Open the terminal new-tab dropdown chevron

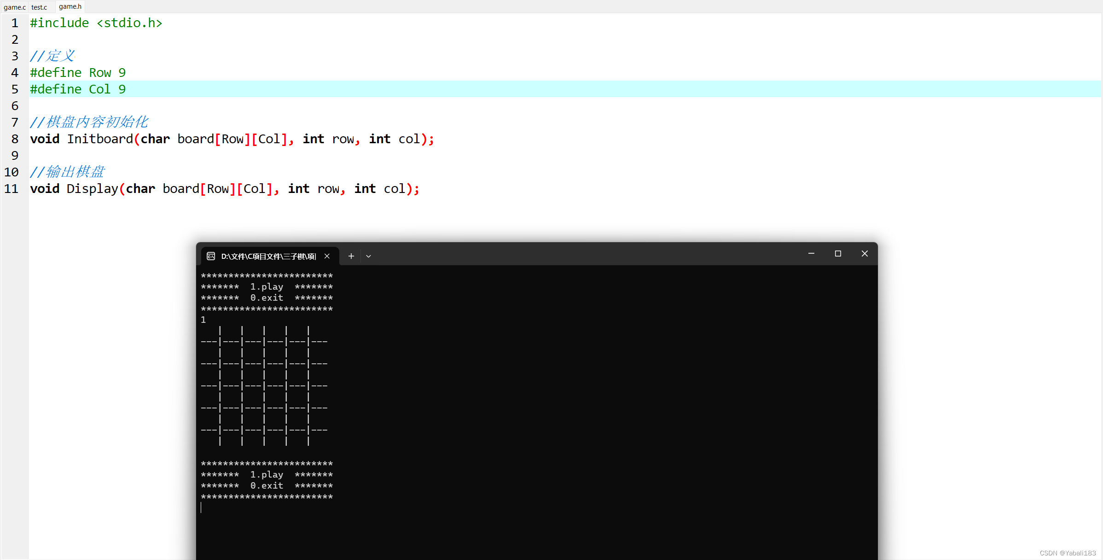point(368,256)
